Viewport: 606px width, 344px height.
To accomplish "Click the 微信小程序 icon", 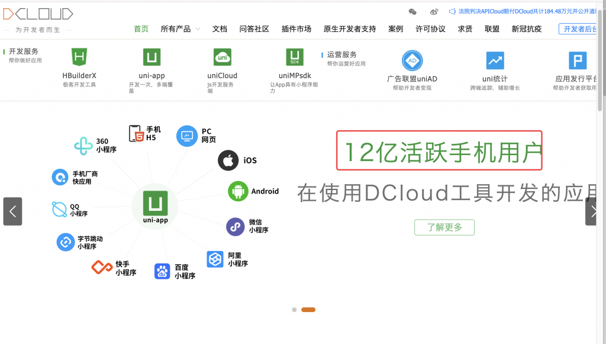I will click(236, 227).
